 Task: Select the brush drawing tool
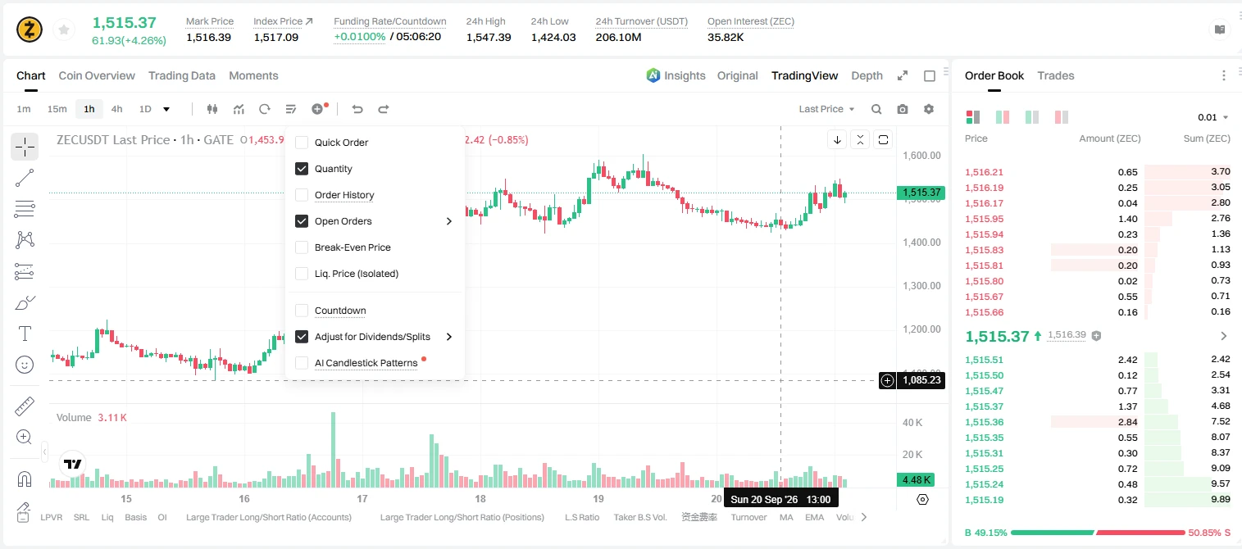pyautogui.click(x=25, y=302)
